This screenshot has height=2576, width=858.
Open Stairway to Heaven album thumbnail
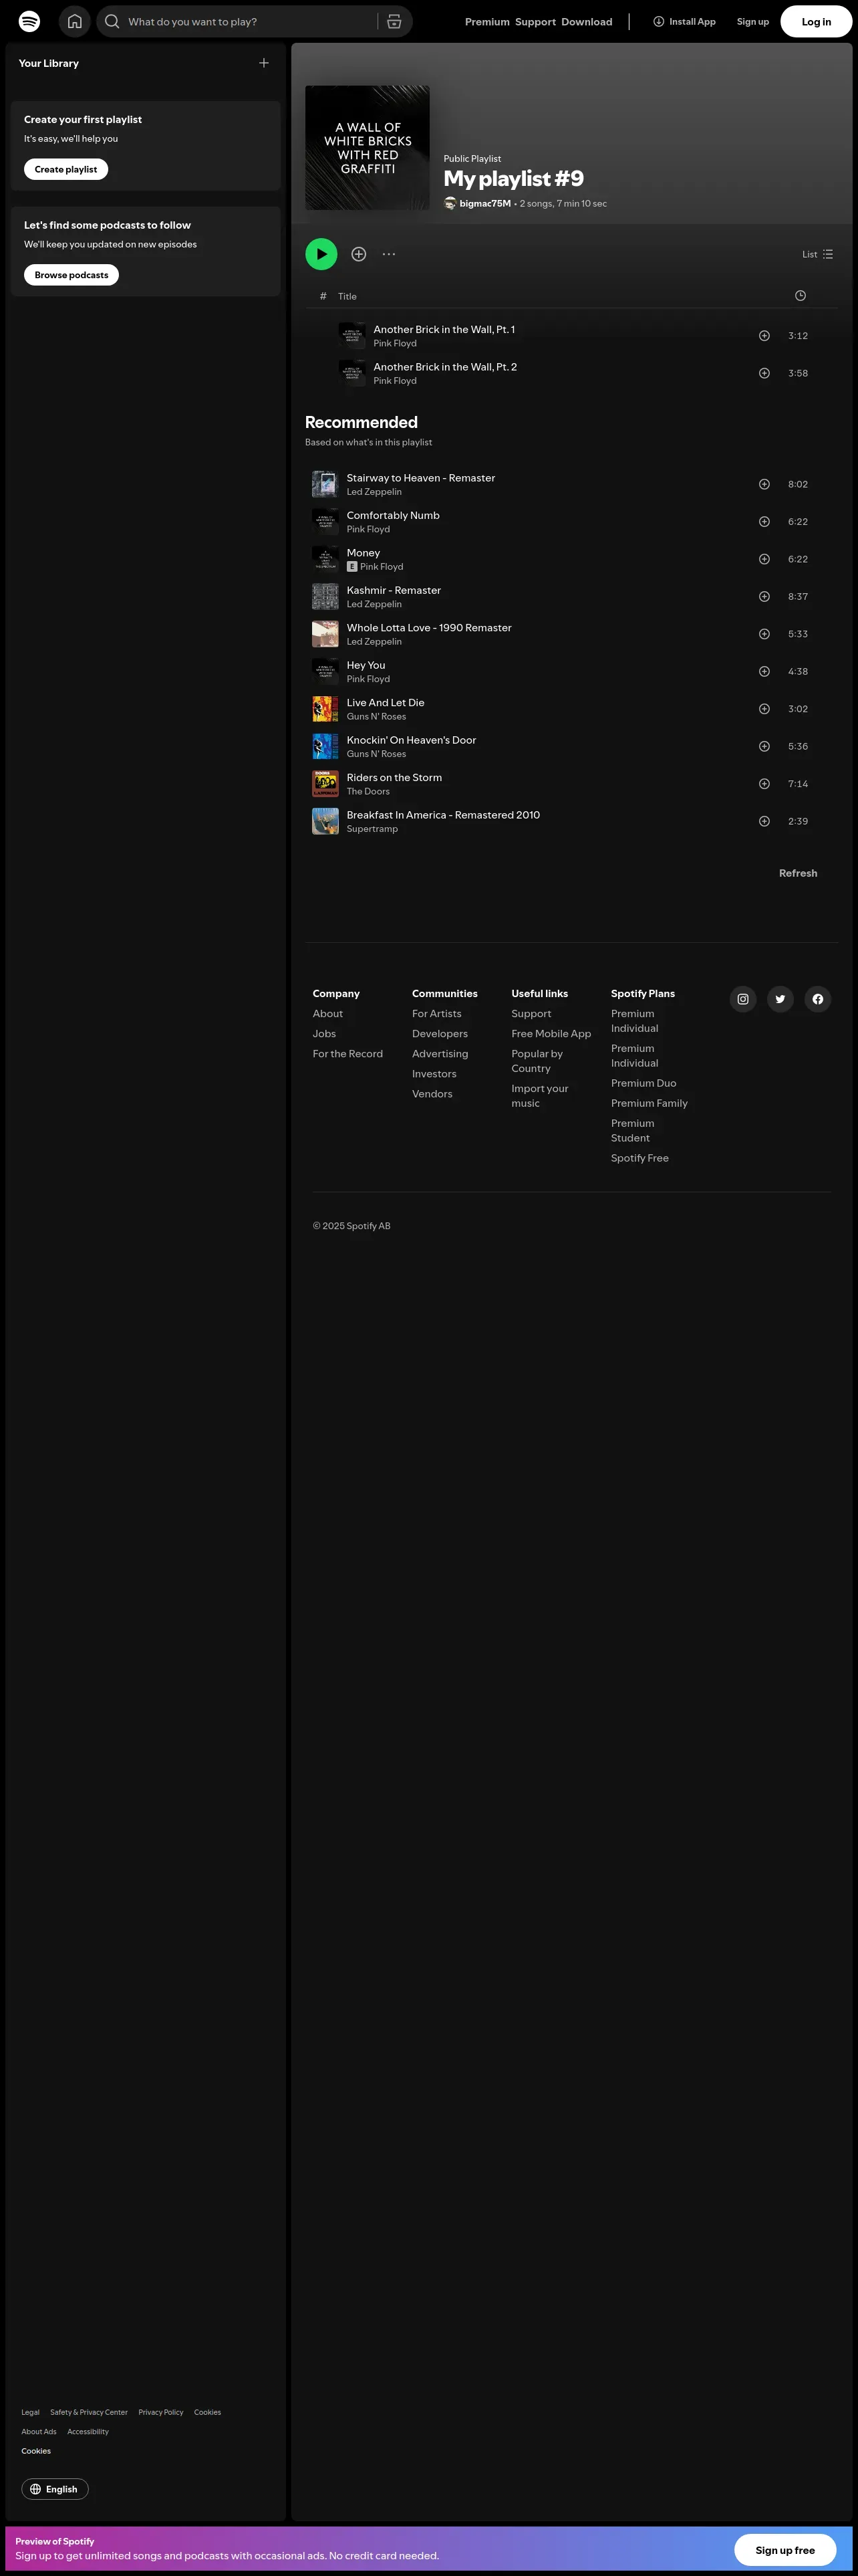pos(325,484)
